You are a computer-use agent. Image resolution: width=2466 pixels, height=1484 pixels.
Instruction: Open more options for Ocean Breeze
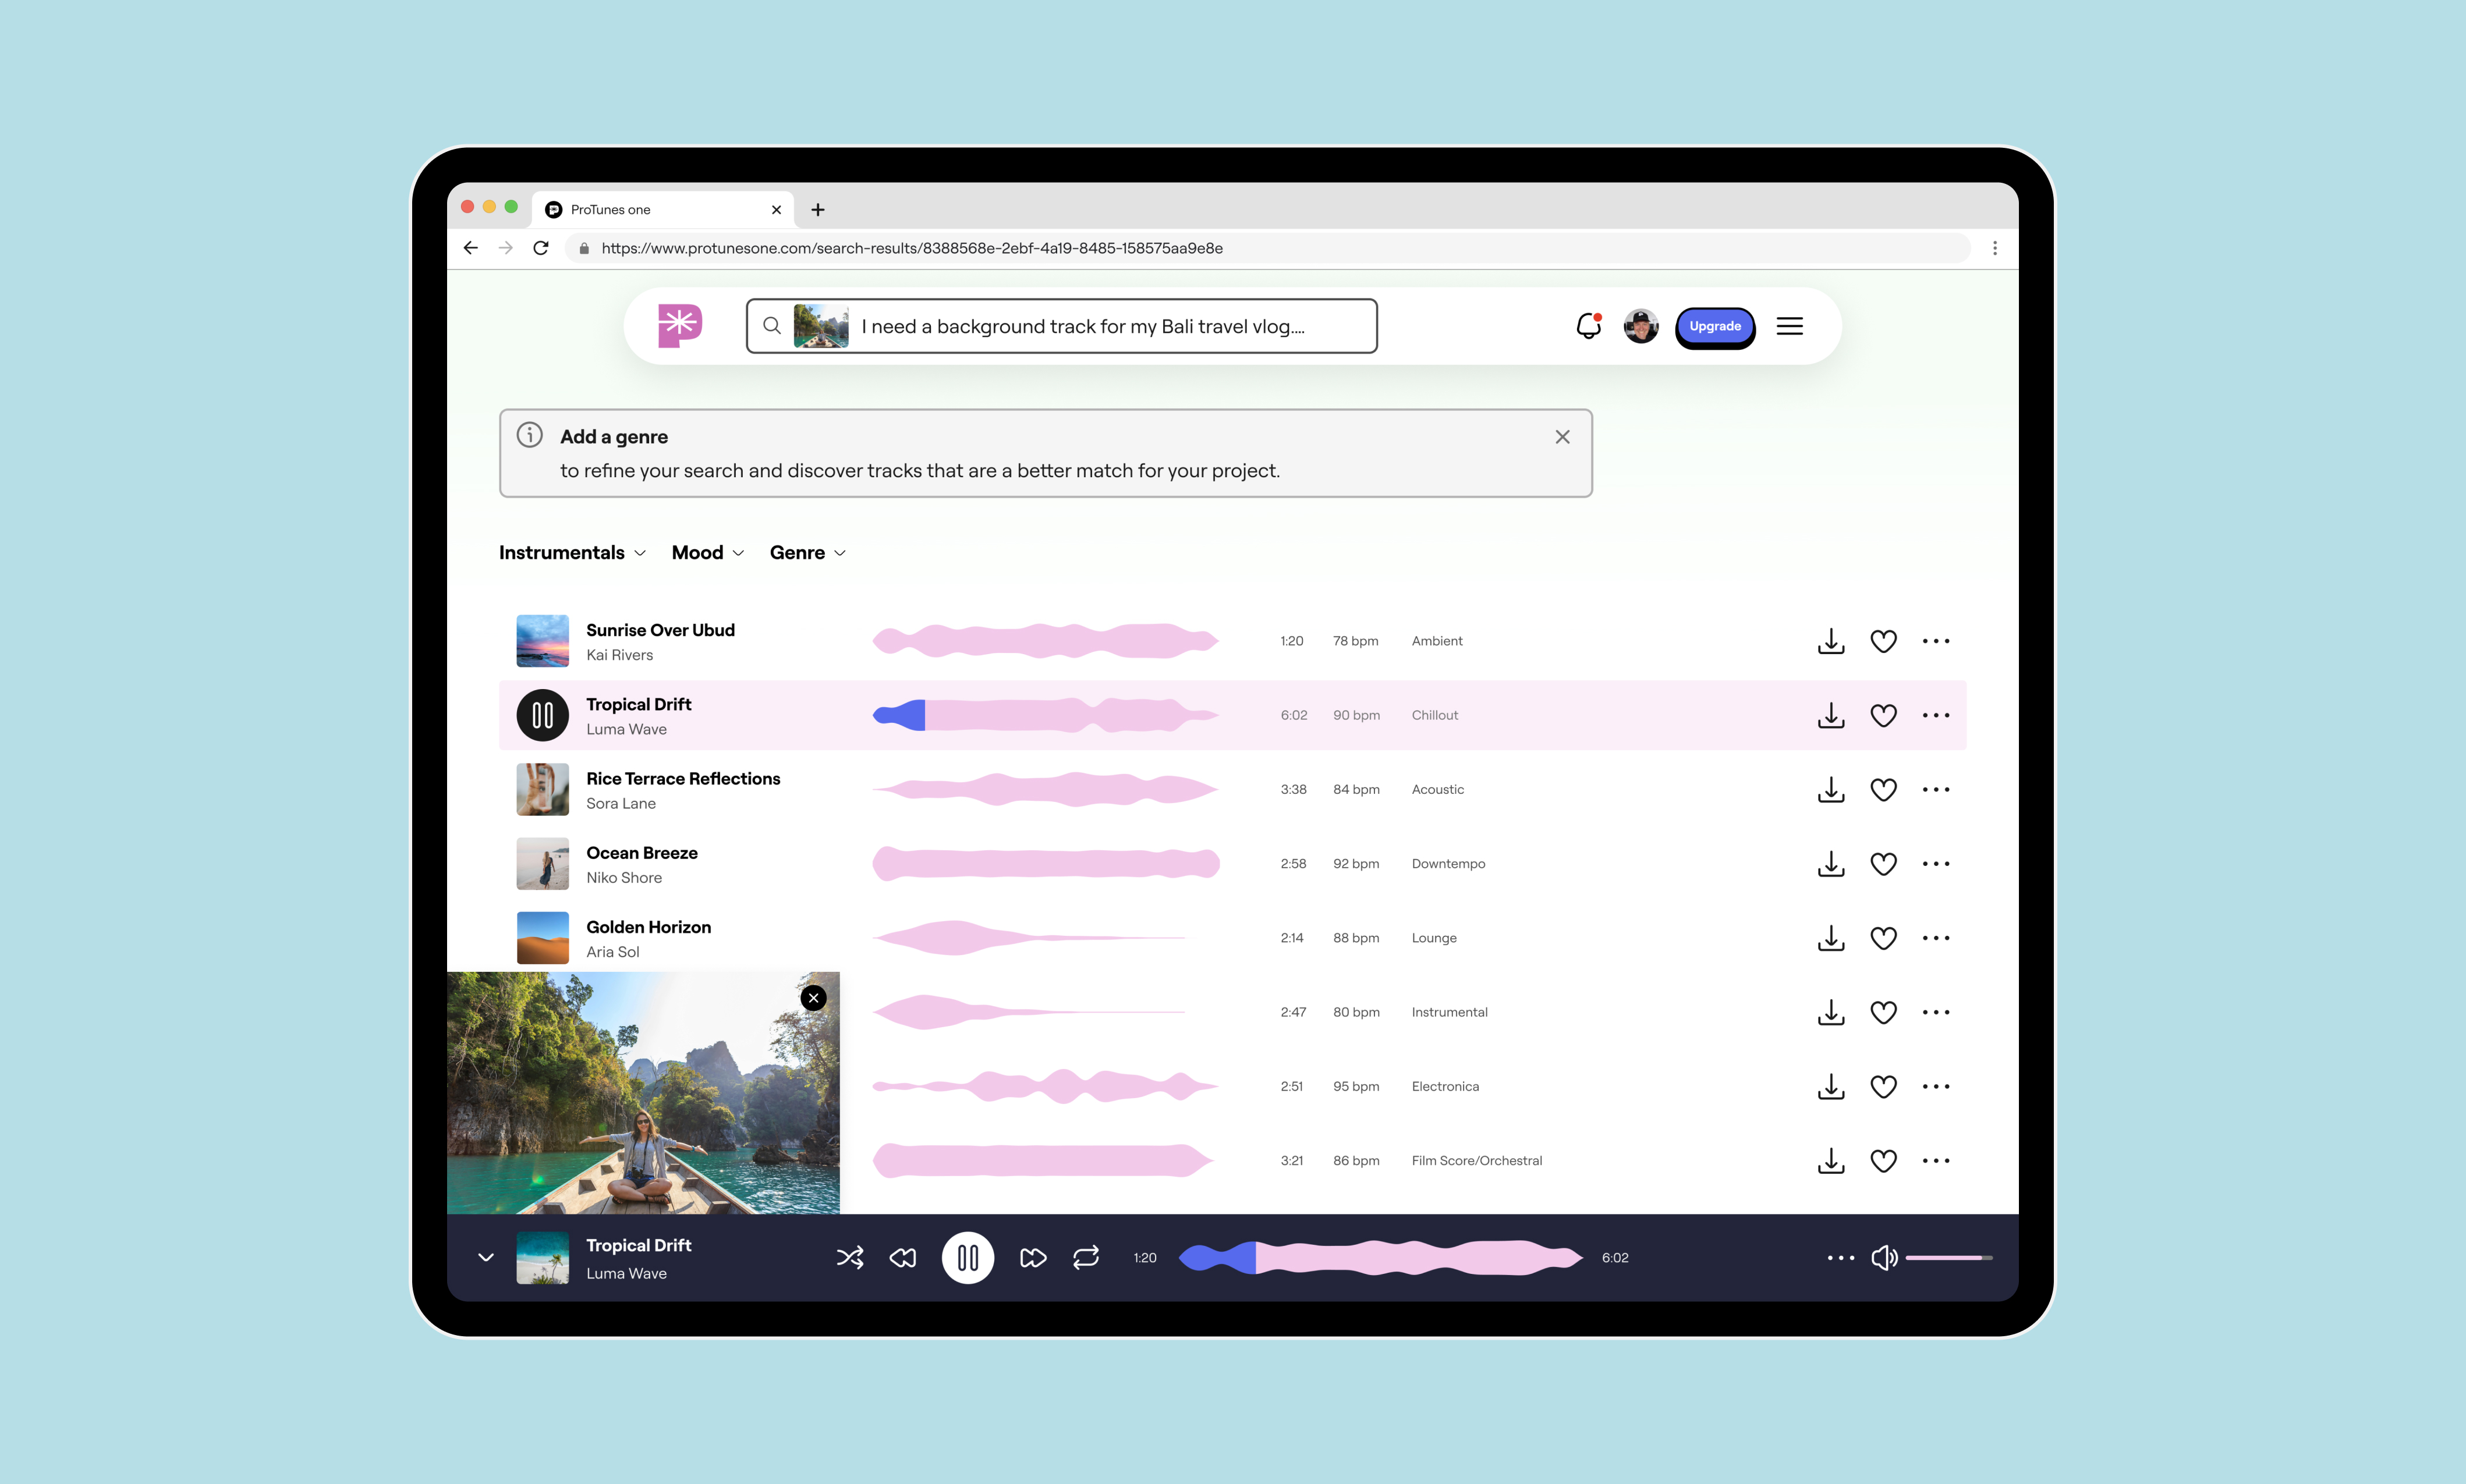(x=1935, y=864)
